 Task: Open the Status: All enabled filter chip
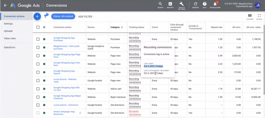point(63,16)
